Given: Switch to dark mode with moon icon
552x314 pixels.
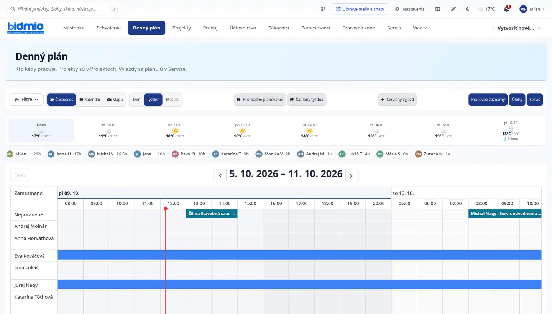Looking at the screenshot, I should (467, 9).
